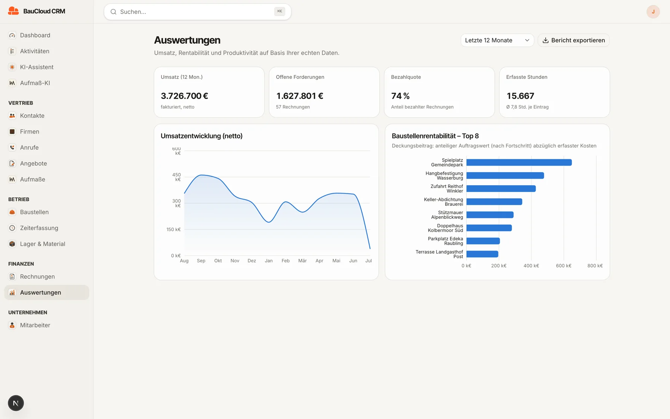The height and width of the screenshot is (419, 670).
Task: Open the Baustellen hard hat icon
Action: coord(12,212)
